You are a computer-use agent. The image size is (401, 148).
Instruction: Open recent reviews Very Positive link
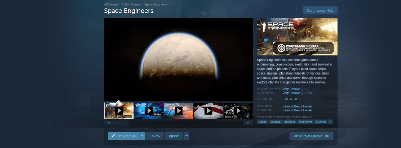[x=291, y=89]
